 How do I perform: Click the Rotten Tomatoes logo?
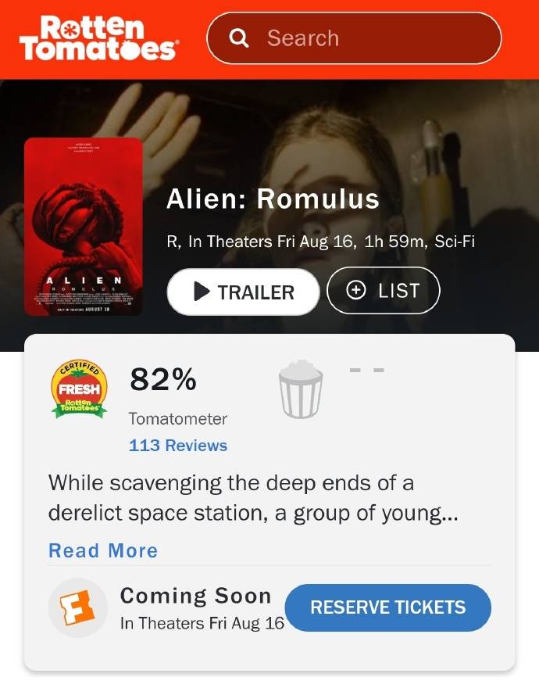tap(99, 38)
